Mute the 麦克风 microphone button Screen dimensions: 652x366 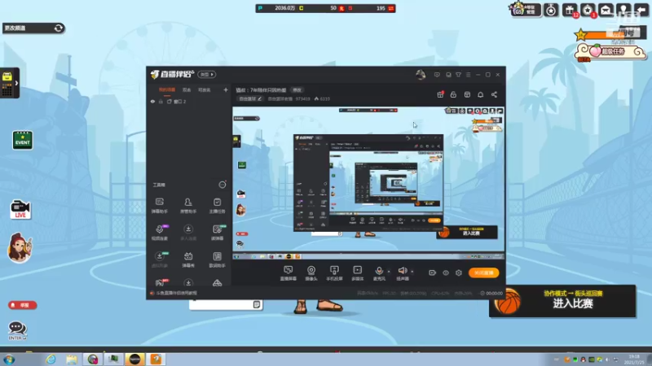coord(379,273)
